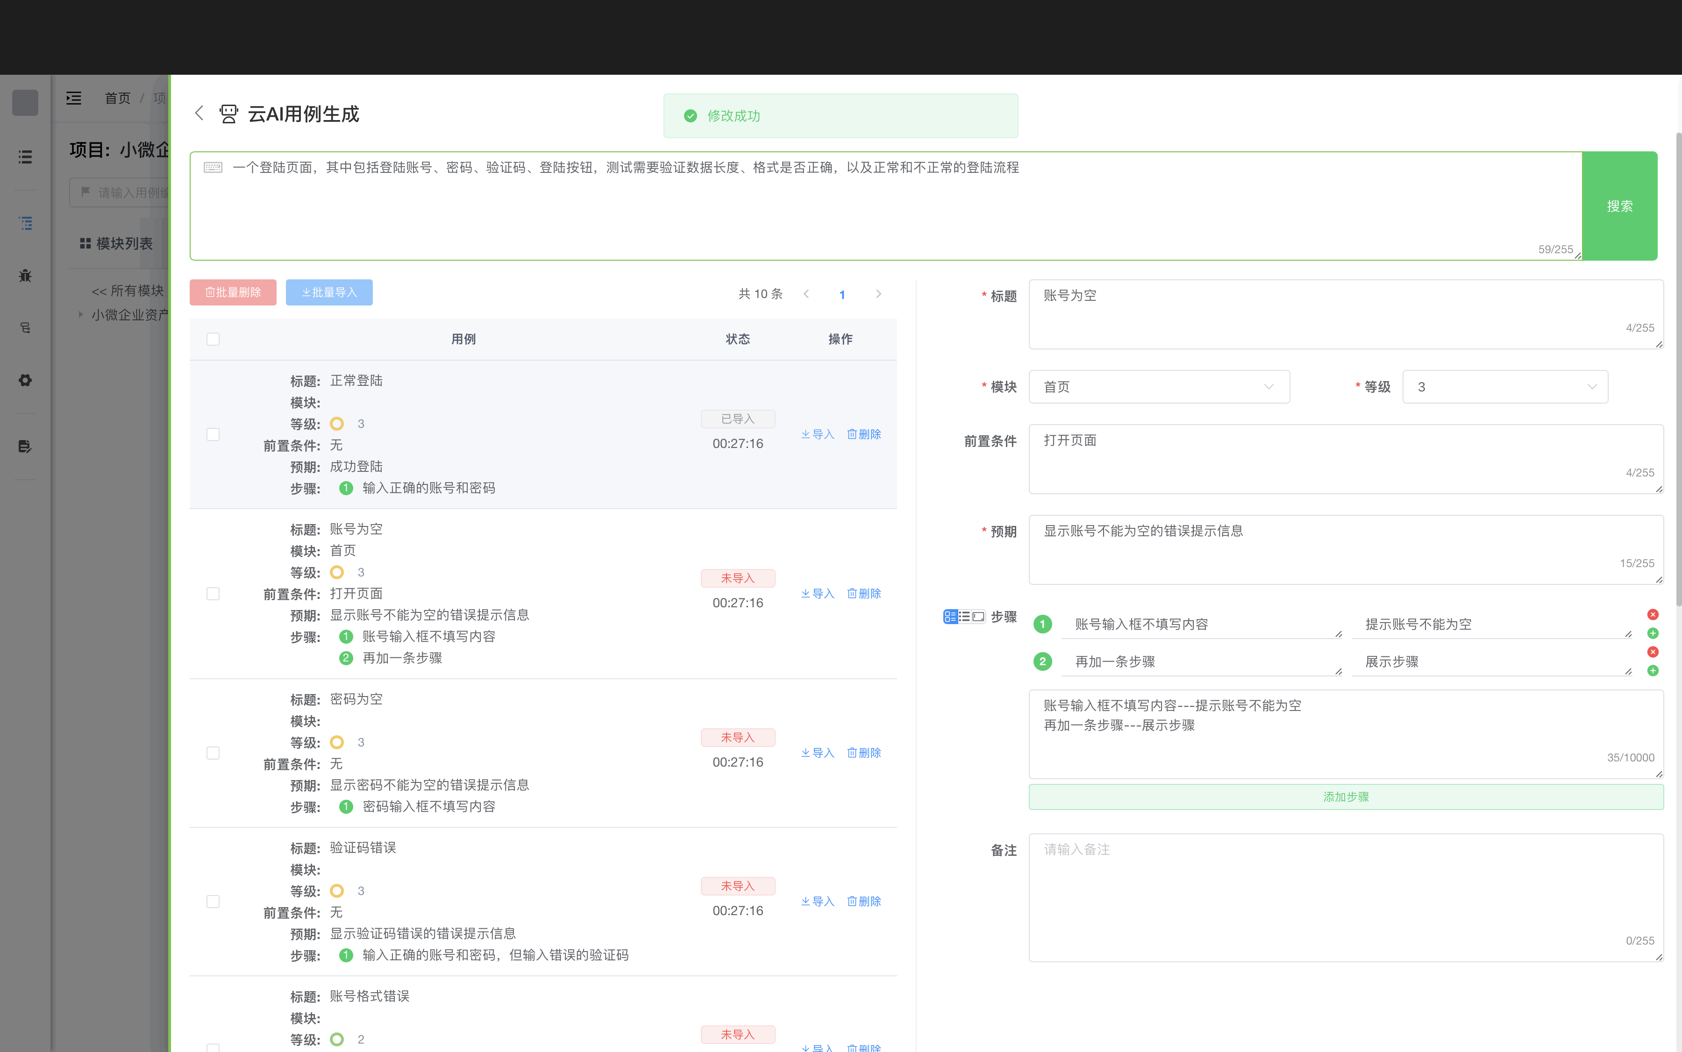Expand the 小微企业资产 module tree node

(x=81, y=314)
